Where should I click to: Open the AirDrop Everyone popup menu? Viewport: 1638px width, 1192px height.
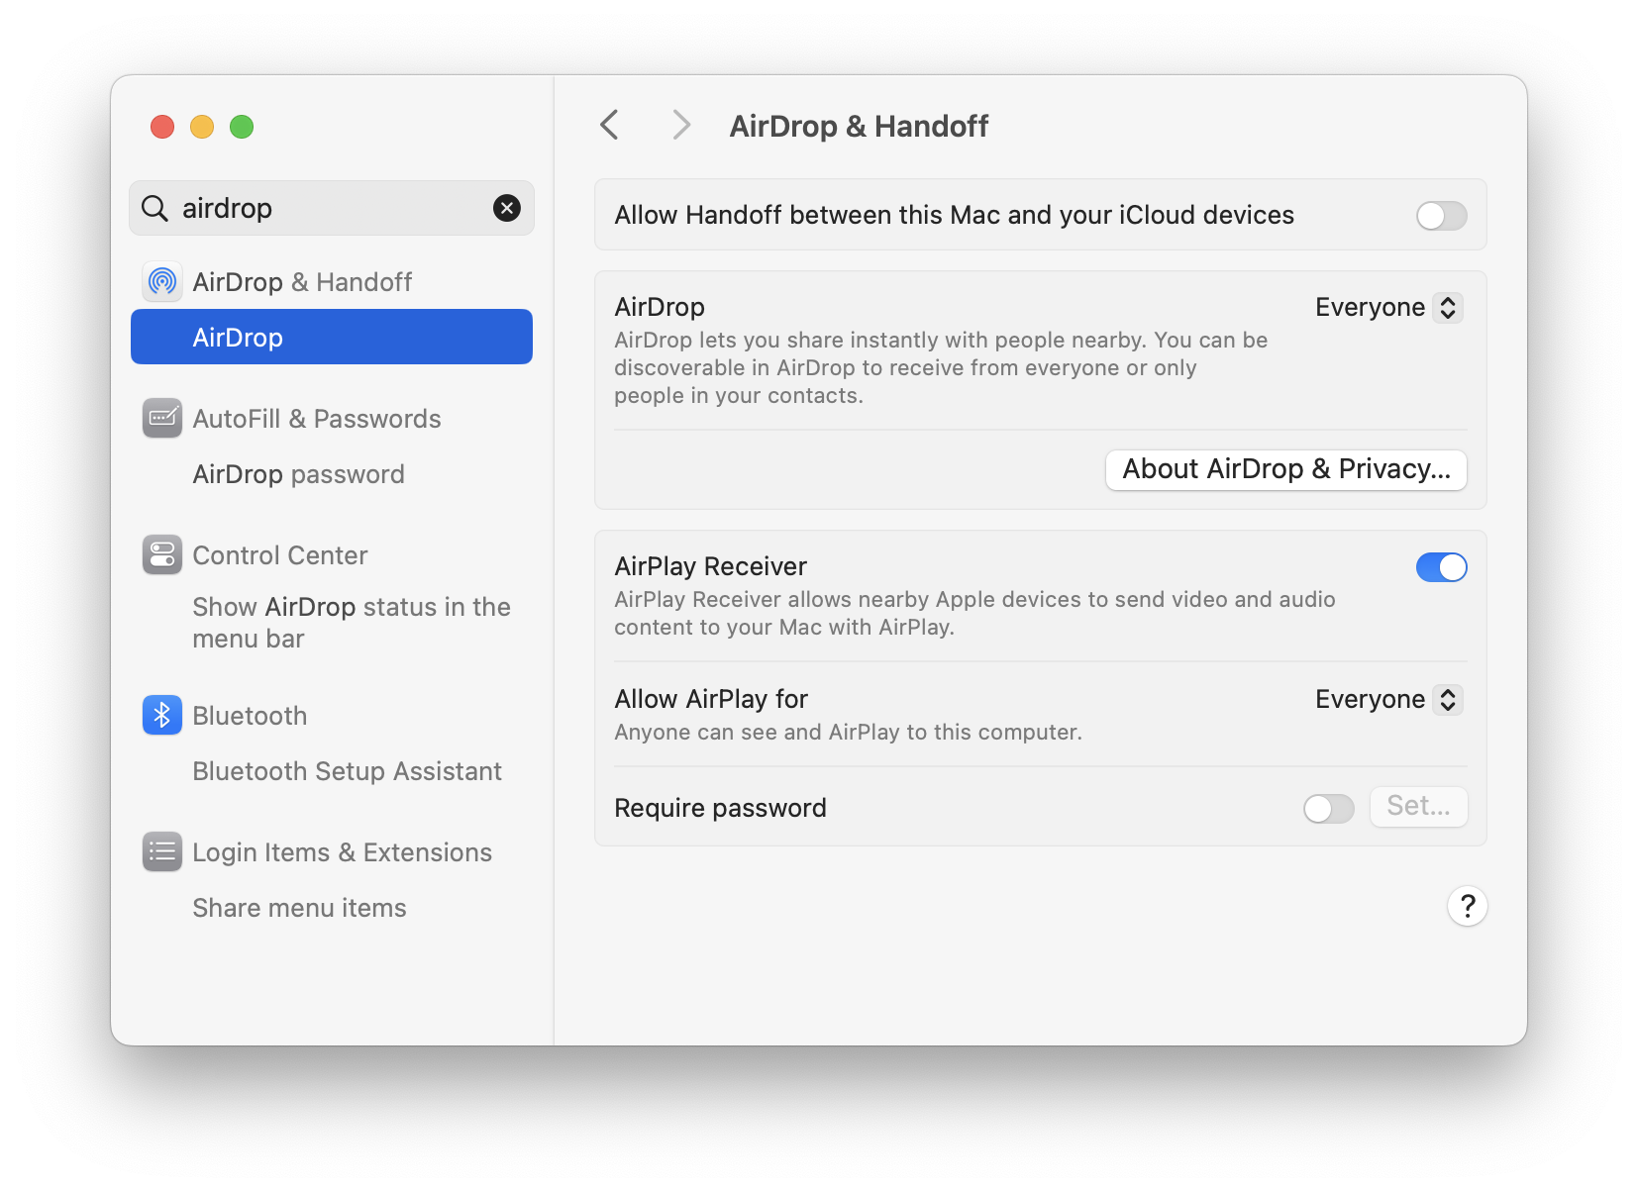pyautogui.click(x=1389, y=308)
